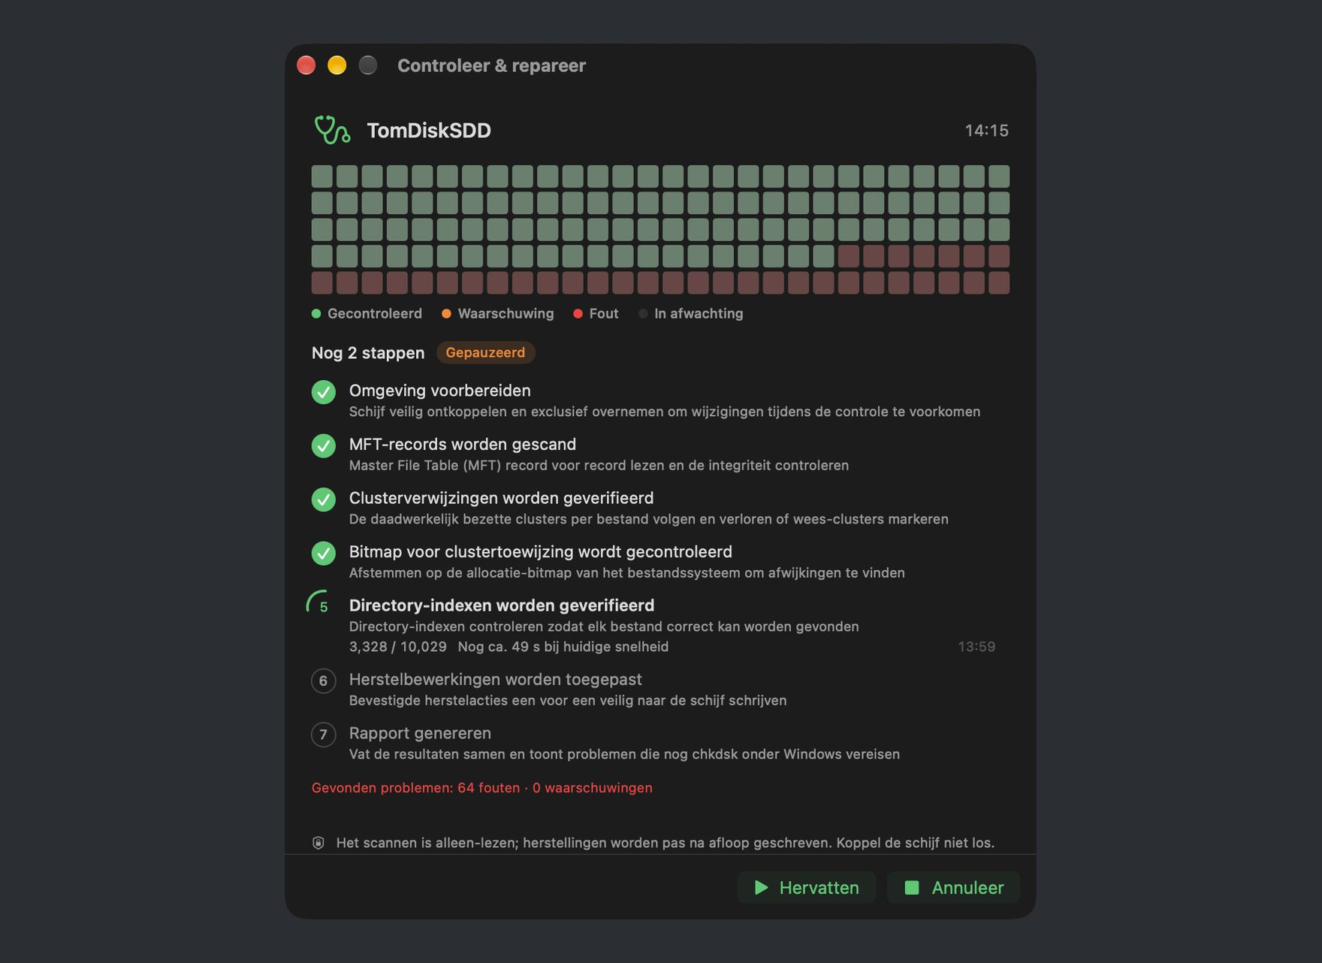The image size is (1322, 963).
Task: Click the green Gecontroleerd legend dot
Action: click(316, 314)
